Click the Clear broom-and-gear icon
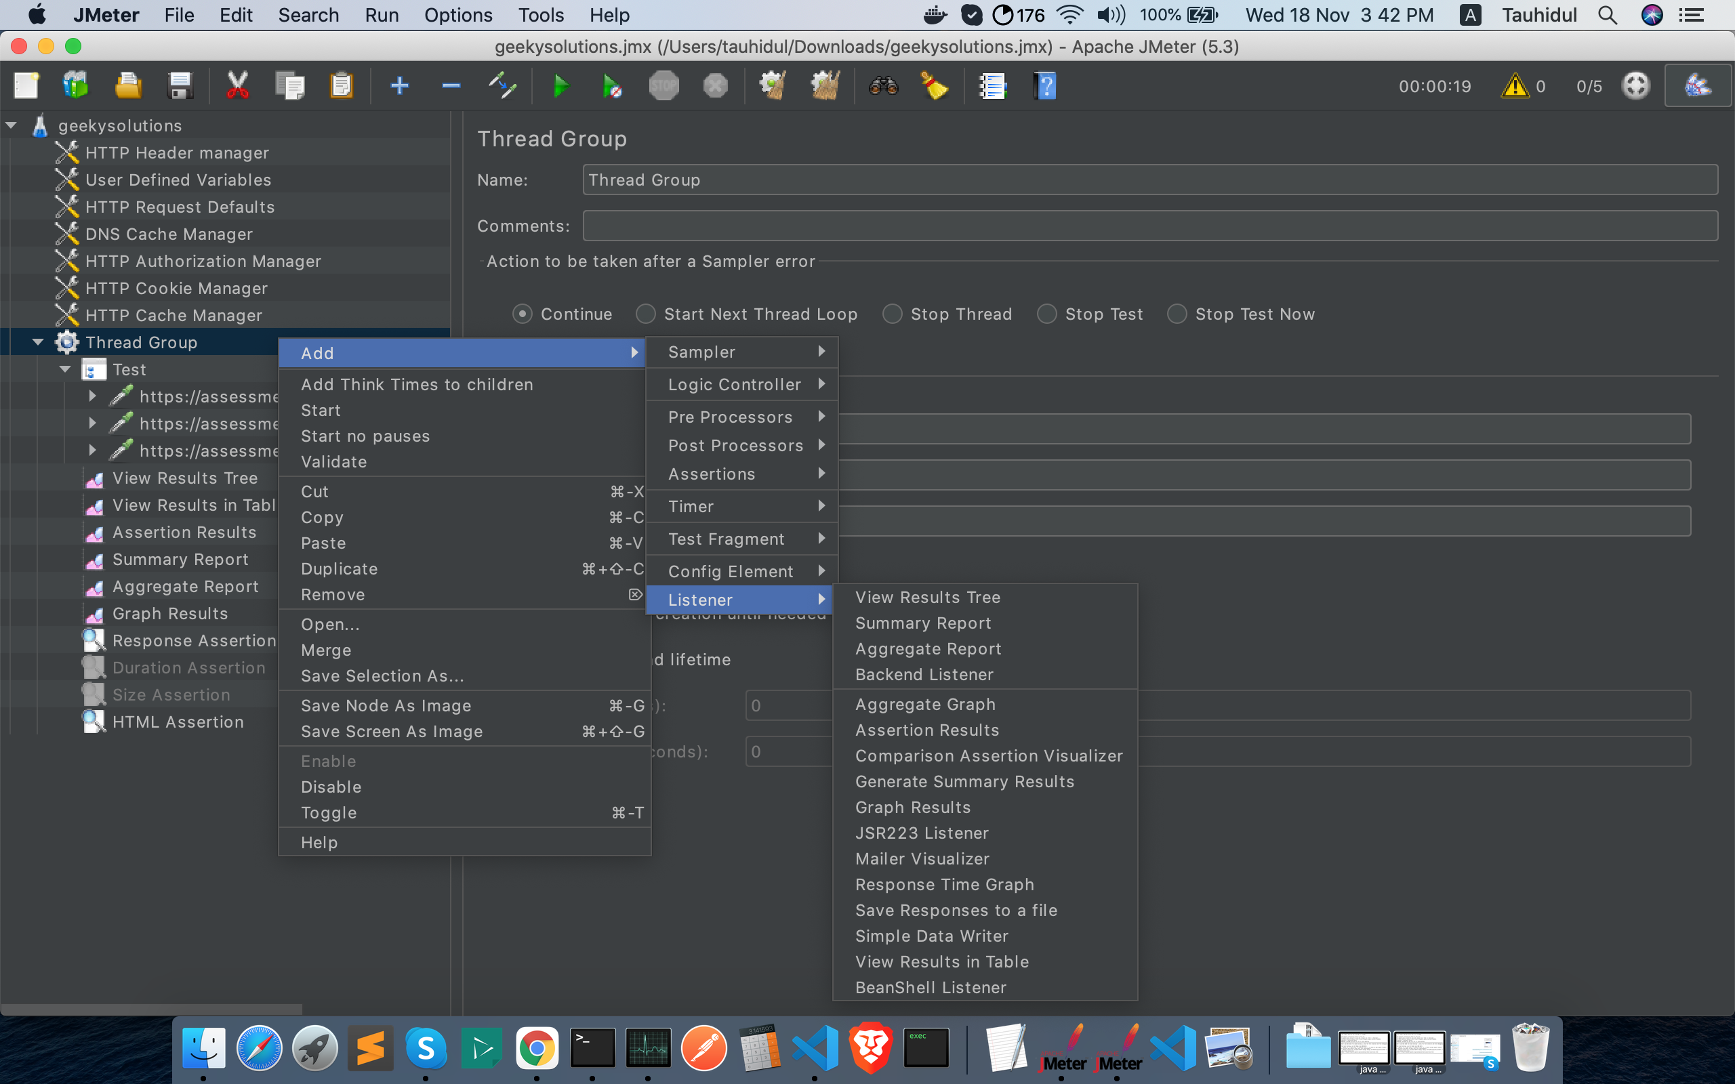 [x=773, y=86]
